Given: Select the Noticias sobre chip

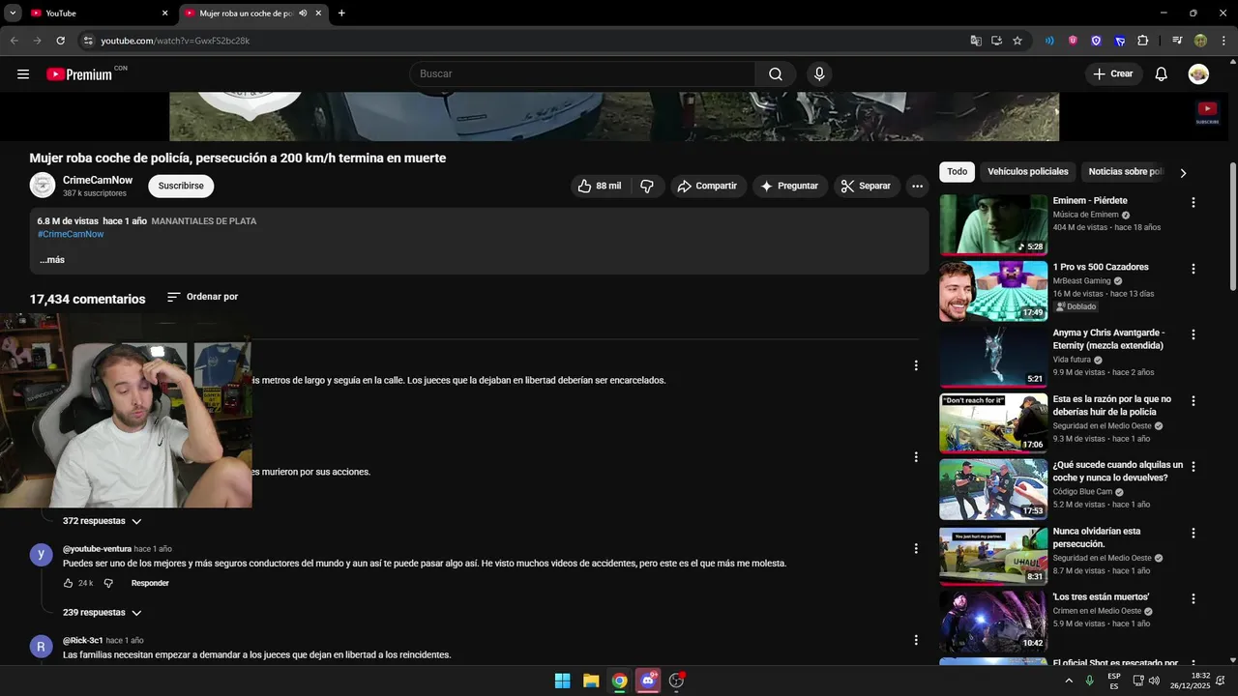Looking at the screenshot, I should (x=1125, y=172).
